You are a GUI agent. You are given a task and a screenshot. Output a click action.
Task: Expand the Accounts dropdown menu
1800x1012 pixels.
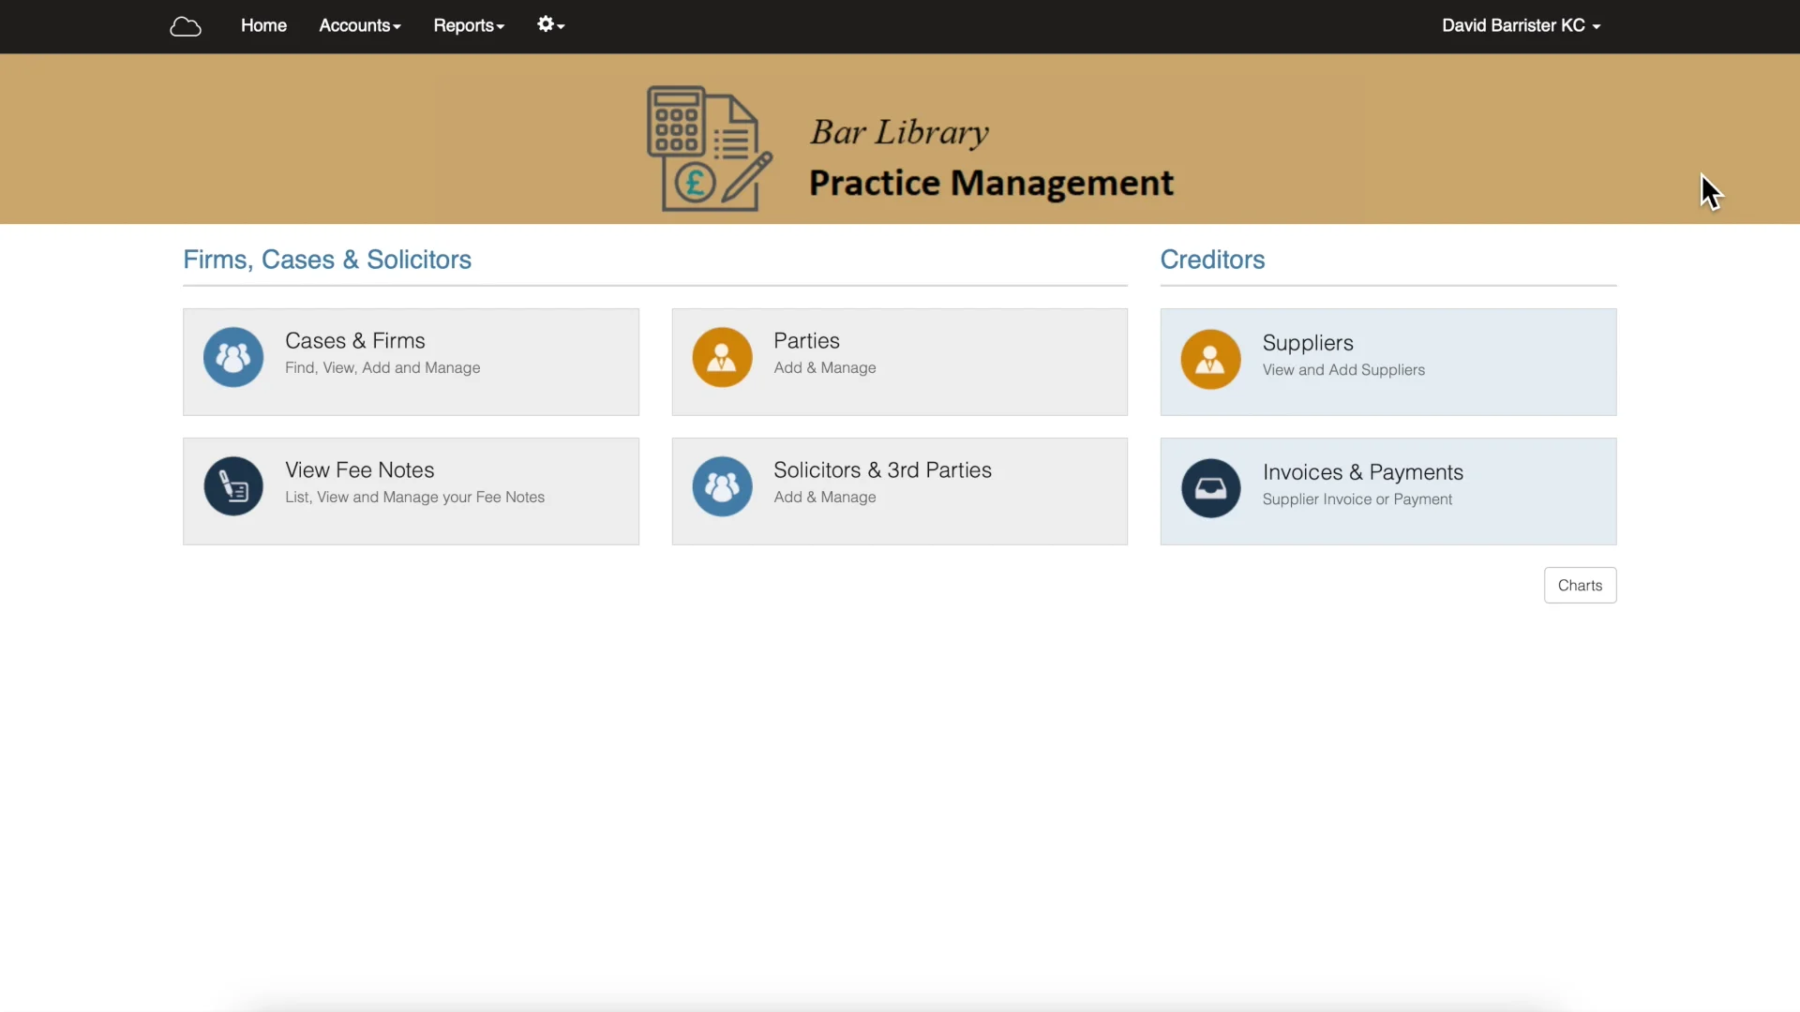pos(360,25)
